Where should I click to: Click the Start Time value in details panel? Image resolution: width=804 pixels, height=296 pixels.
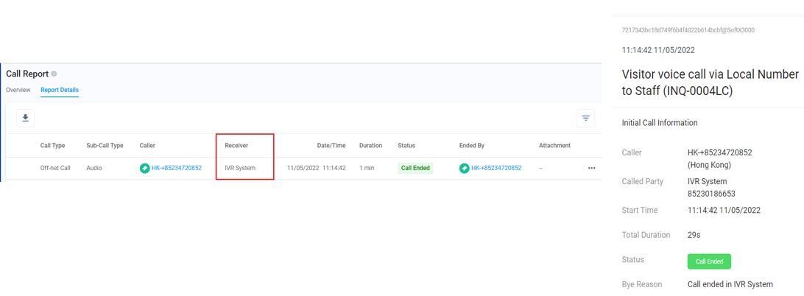click(724, 211)
